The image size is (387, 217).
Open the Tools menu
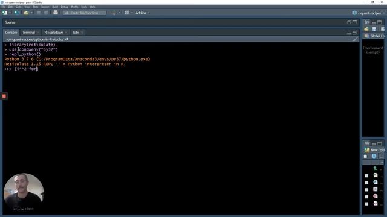coord(84,7)
